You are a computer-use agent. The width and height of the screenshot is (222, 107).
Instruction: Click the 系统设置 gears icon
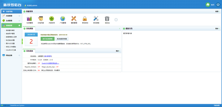(4, 25)
